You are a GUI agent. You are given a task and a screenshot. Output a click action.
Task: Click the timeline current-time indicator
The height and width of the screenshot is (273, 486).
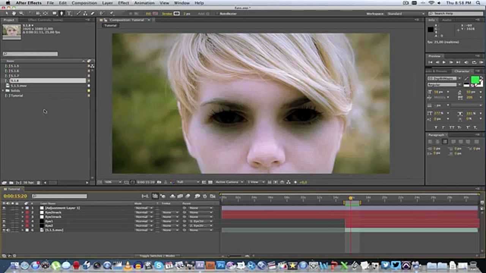[x=351, y=198]
